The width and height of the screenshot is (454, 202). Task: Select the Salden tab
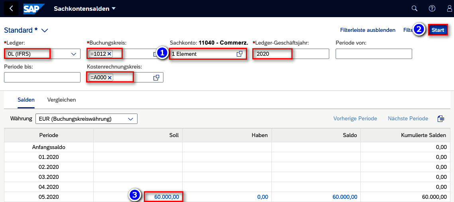coord(26,100)
